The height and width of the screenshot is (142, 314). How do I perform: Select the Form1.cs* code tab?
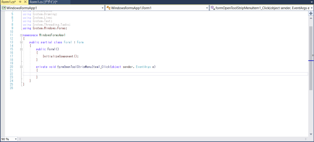click(8, 2)
